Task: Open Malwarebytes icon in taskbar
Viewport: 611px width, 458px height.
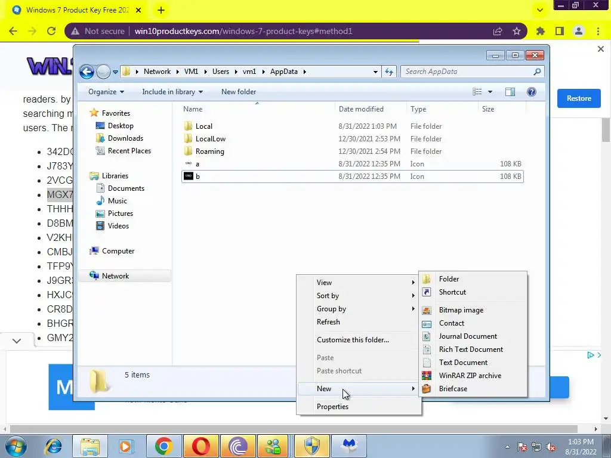Action: point(349,446)
